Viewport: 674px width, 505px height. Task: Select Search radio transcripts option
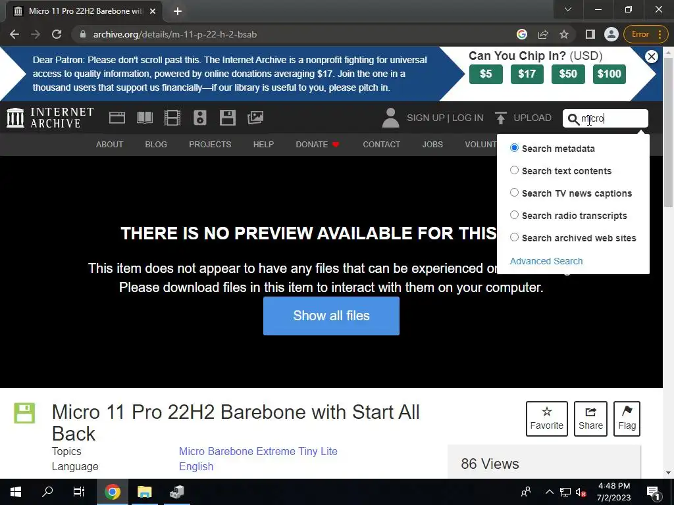(514, 215)
